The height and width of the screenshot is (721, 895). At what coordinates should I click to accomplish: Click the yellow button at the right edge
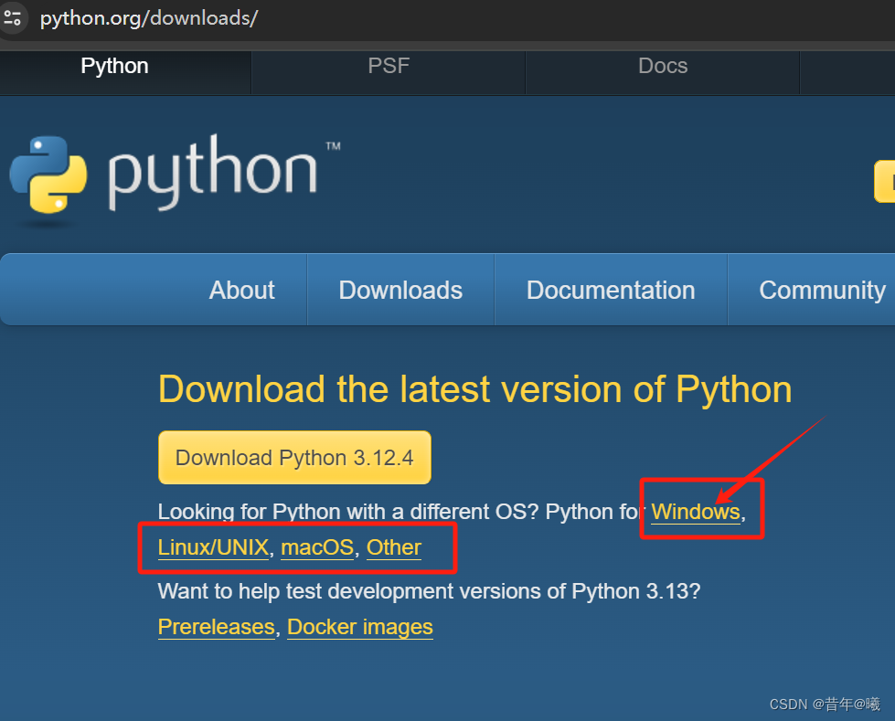tap(887, 181)
